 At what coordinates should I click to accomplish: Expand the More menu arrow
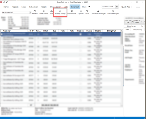click(89, 7)
